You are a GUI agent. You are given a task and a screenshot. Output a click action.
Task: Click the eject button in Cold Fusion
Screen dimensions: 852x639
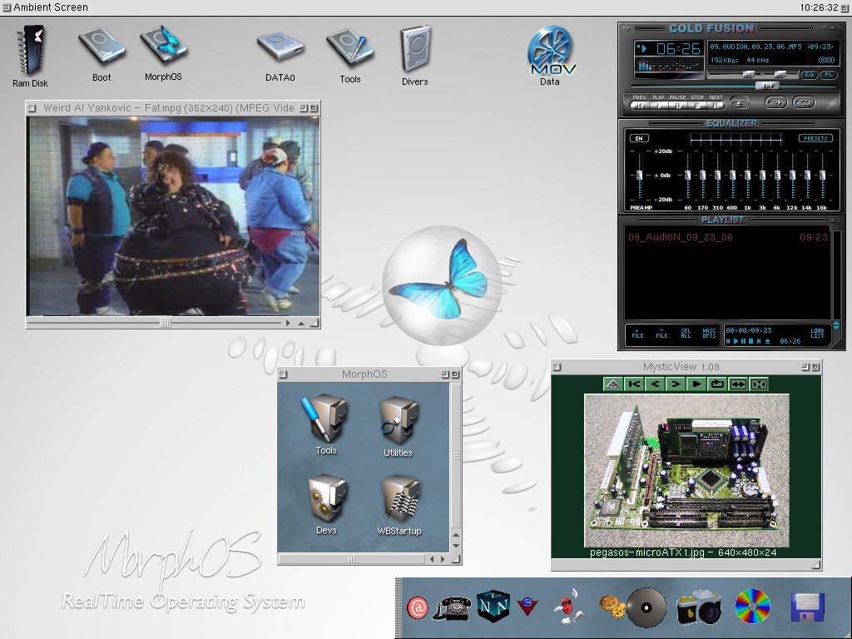pos(739,102)
